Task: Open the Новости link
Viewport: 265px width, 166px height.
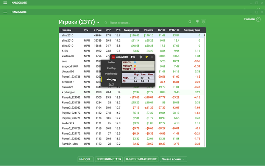Action: pyautogui.click(x=249, y=19)
